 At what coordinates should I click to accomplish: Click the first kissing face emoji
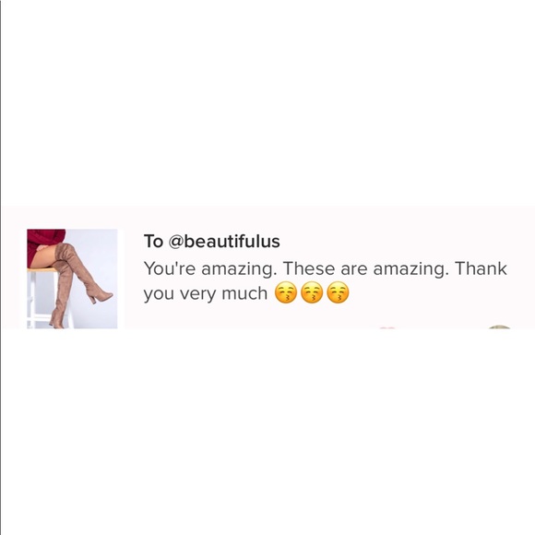[x=286, y=292]
